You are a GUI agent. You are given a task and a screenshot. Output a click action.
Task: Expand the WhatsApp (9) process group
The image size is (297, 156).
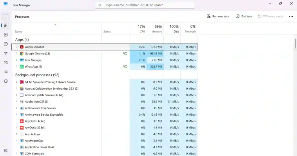(17, 67)
